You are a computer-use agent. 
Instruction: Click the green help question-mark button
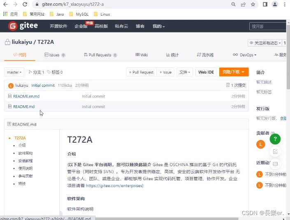coord(275,139)
